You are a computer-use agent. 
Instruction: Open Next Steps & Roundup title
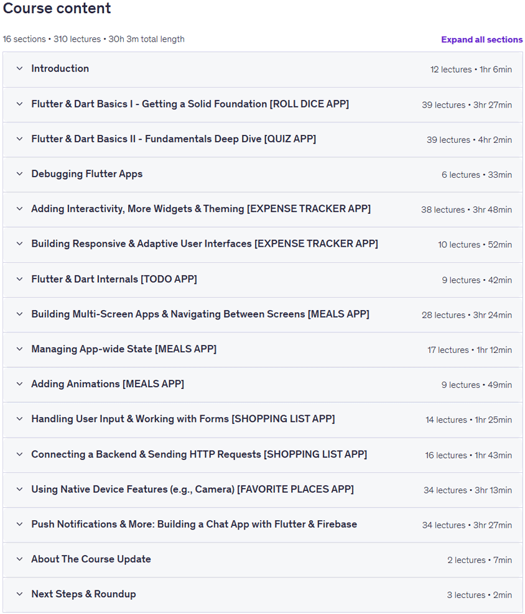point(83,594)
